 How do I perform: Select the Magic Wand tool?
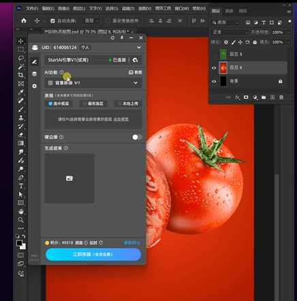(x=21, y=67)
